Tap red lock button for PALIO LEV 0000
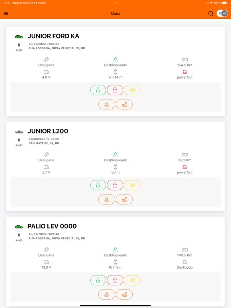Image resolution: width=231 pixels, height=308 pixels. point(115,280)
